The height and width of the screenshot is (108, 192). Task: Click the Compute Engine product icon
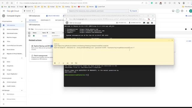[x=4, y=16]
